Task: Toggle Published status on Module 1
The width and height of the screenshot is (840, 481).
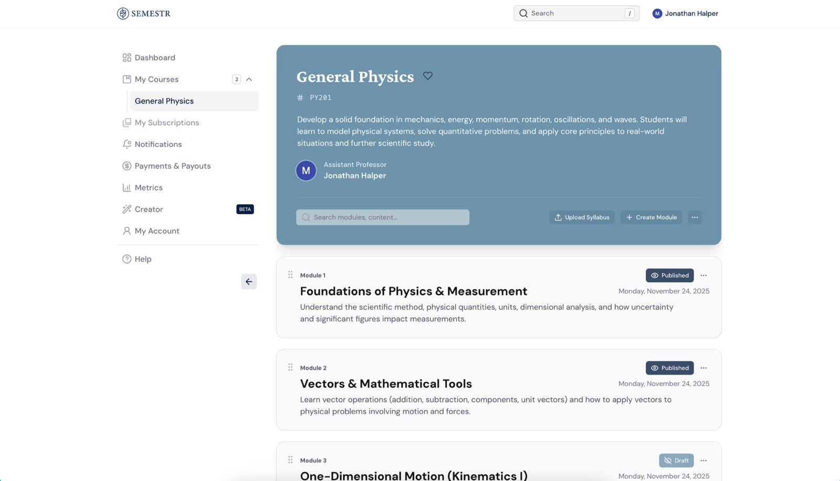Action: (670, 275)
